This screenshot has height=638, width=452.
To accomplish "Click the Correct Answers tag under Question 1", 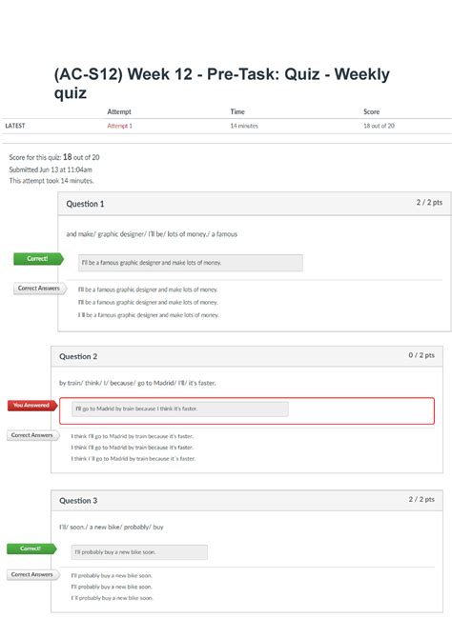I will coord(39,289).
